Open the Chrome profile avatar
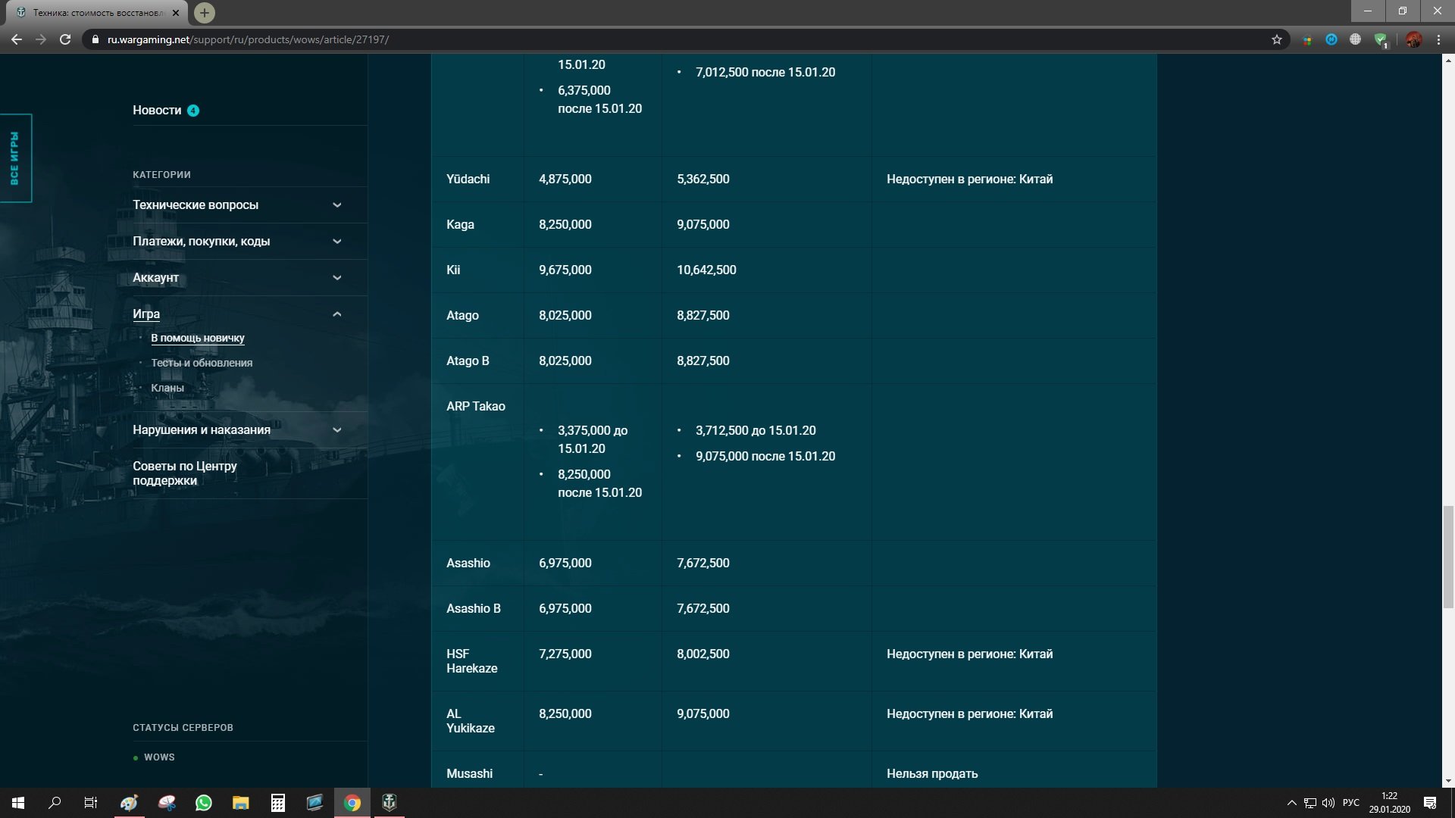Screen dimensions: 1455x818 1413,39
